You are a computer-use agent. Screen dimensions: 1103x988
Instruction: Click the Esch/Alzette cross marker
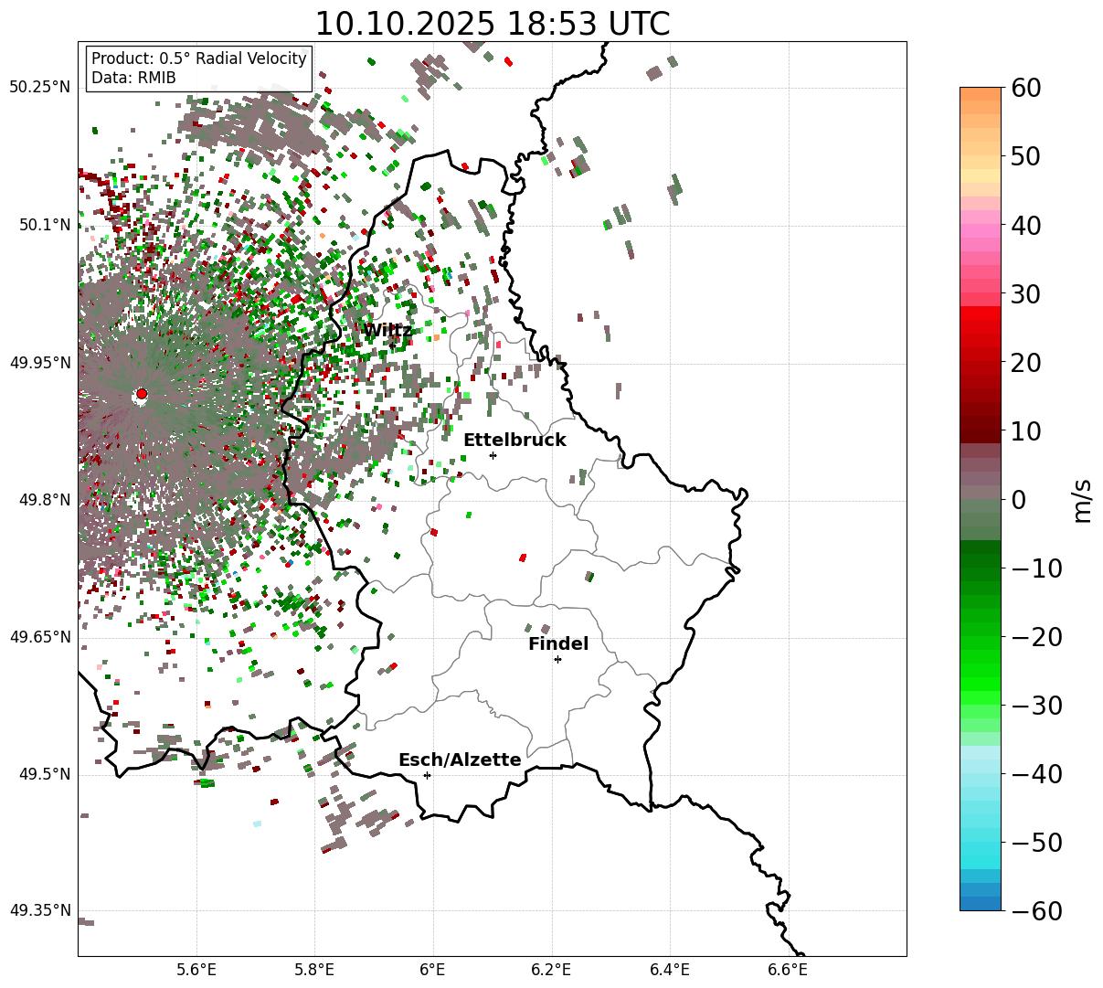(427, 775)
